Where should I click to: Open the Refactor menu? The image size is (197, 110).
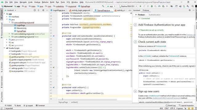[x=45, y=2]
